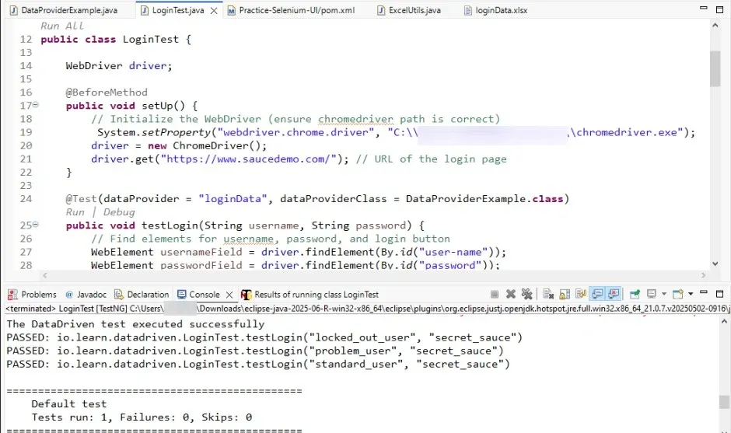This screenshot has height=433, width=731.
Task: Minimize the Console panel
Action: click(x=704, y=293)
